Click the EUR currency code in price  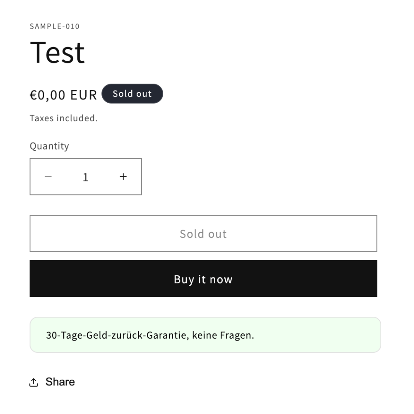coord(84,95)
